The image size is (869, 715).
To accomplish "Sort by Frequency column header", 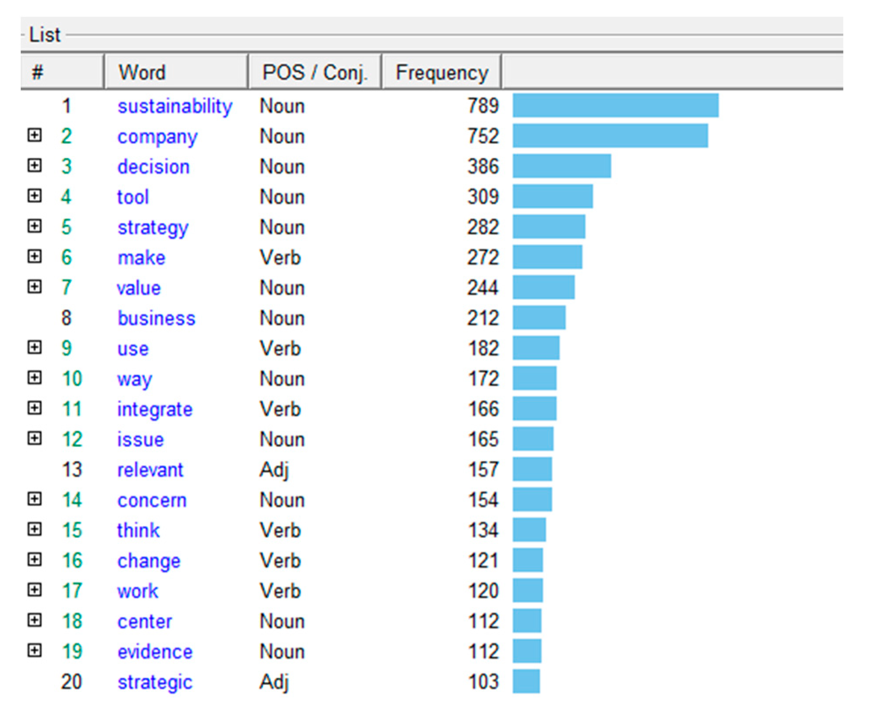I will 442,72.
